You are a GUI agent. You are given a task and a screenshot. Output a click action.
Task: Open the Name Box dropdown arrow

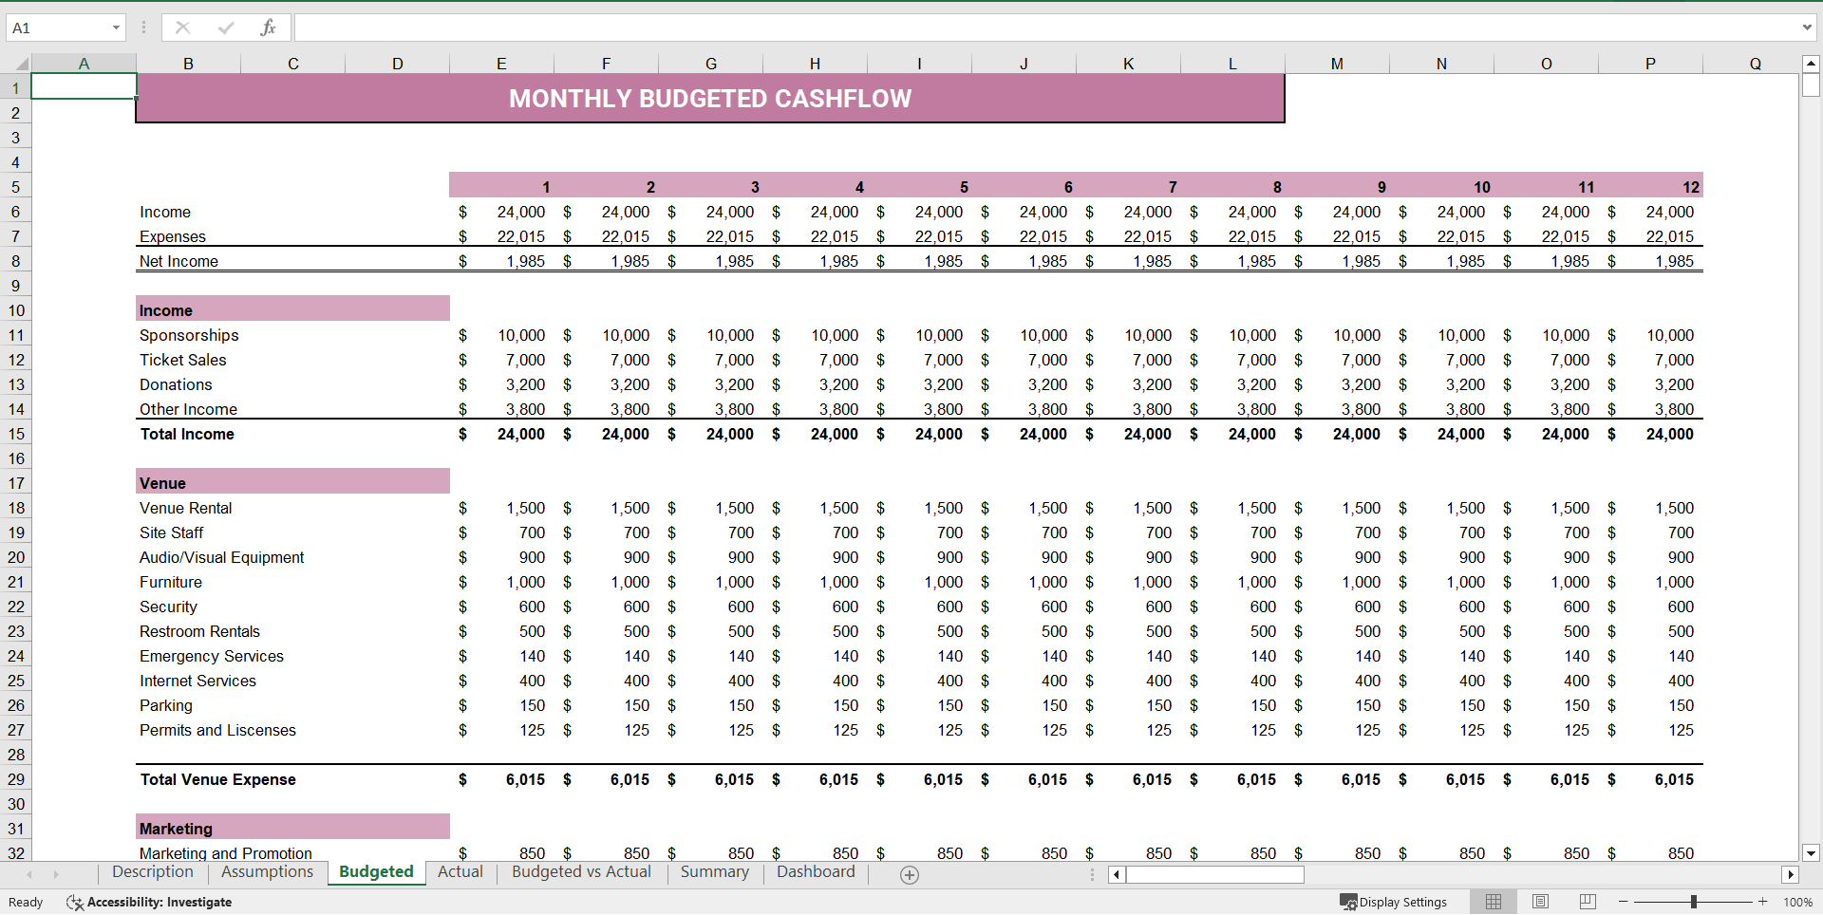[116, 28]
